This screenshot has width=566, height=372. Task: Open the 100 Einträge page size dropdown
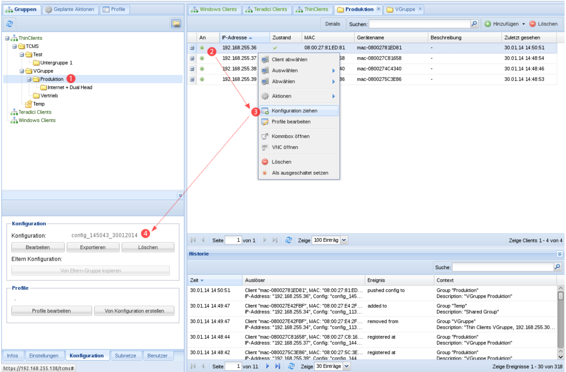pyautogui.click(x=343, y=240)
